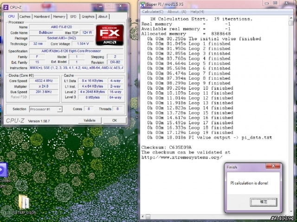Click the empty Rated FSB field
297x222 pixels.
tap(44, 97)
